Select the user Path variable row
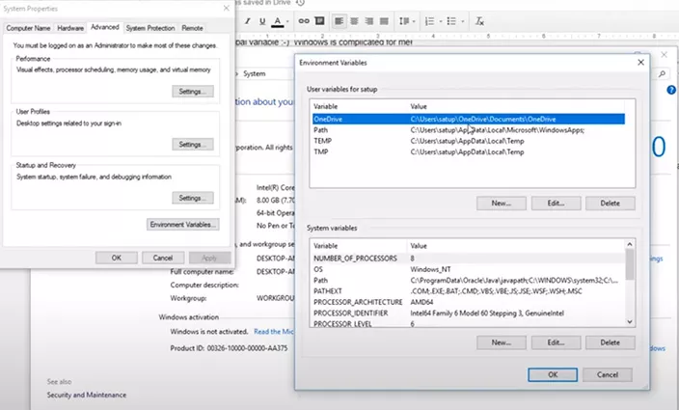This screenshot has width=679, height=410. pyautogui.click(x=469, y=130)
